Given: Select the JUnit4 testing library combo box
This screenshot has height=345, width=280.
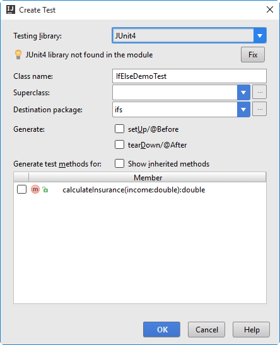Looking at the screenshot, I should (189, 36).
